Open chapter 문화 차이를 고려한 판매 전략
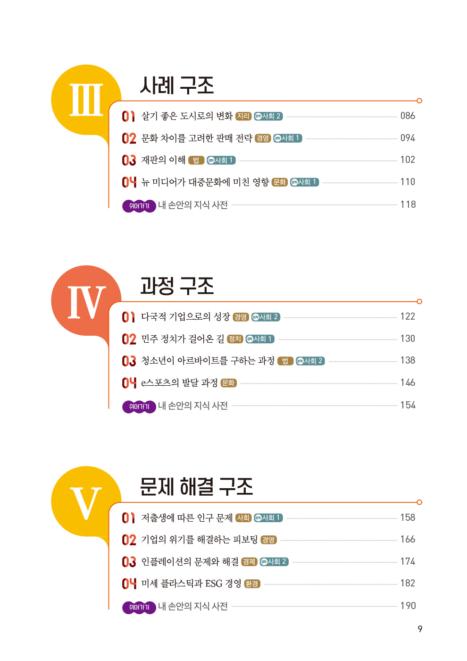Screen dimensions: 467x661 point(197,138)
